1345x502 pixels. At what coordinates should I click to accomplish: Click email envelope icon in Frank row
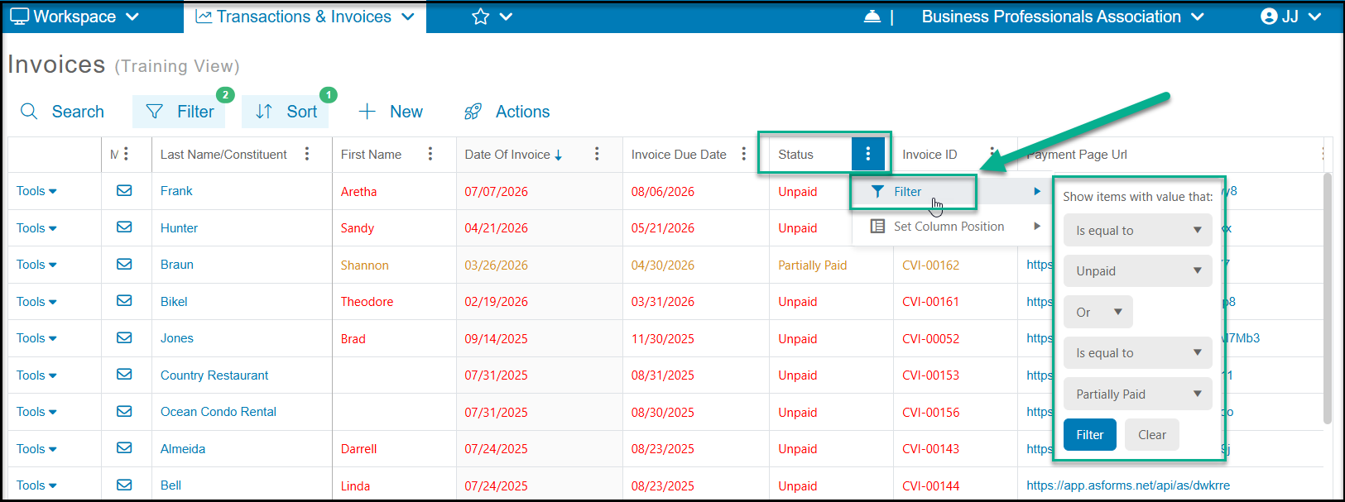pyautogui.click(x=124, y=190)
